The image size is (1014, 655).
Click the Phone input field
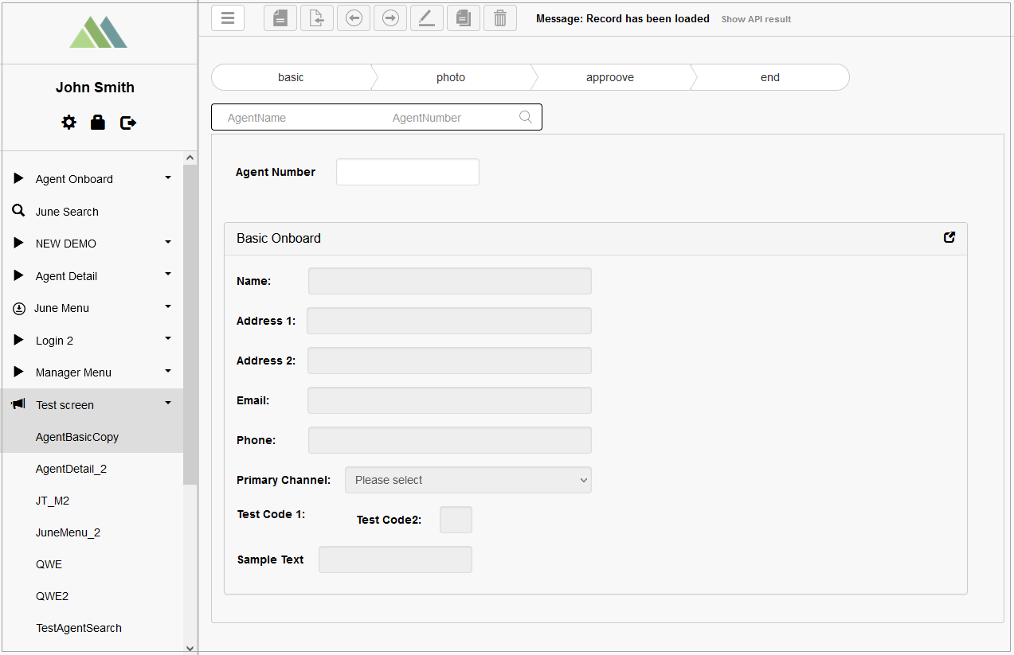[x=450, y=440]
